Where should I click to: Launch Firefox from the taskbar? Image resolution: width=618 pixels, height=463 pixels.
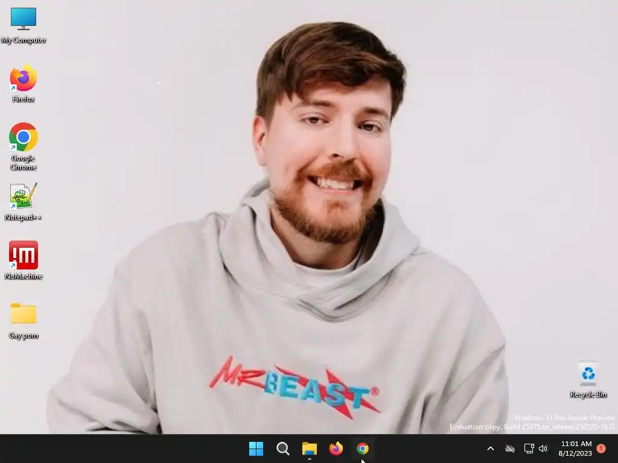pos(336,449)
